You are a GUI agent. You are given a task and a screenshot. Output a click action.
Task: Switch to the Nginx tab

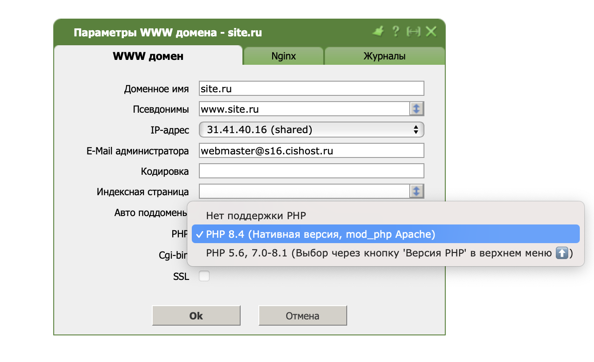click(284, 56)
